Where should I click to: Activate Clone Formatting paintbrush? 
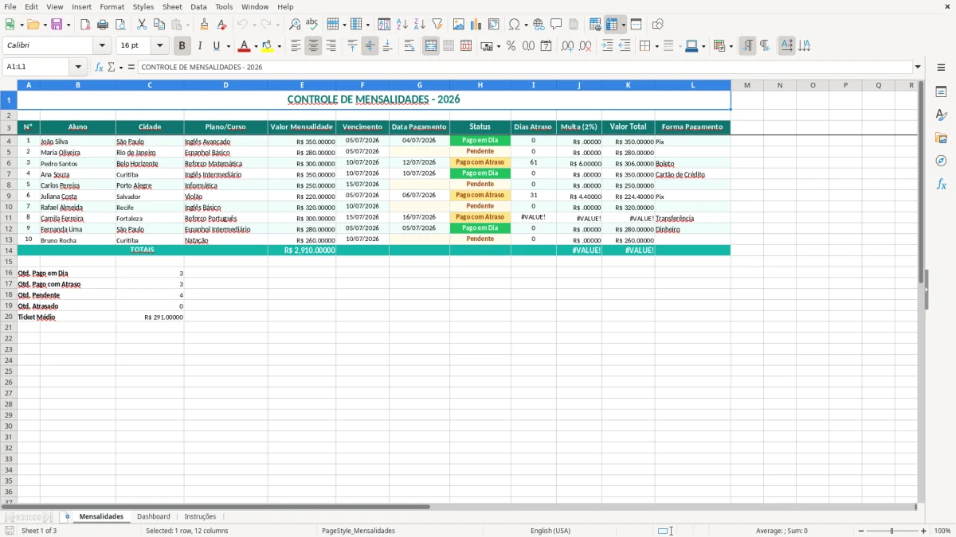[x=205, y=25]
